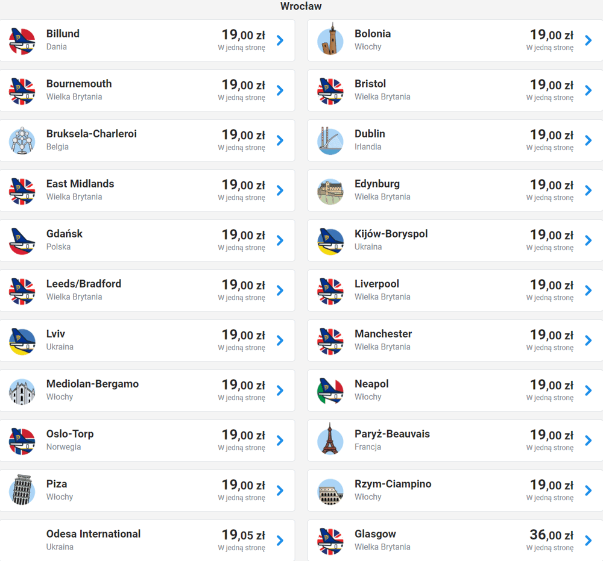The image size is (603, 561).
Task: Click the Atomium icon for Bruksela-Charleroi
Action: (22, 140)
